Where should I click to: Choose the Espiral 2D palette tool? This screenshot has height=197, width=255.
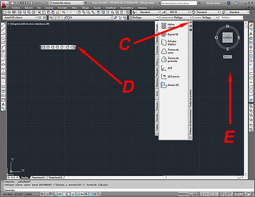170,34
